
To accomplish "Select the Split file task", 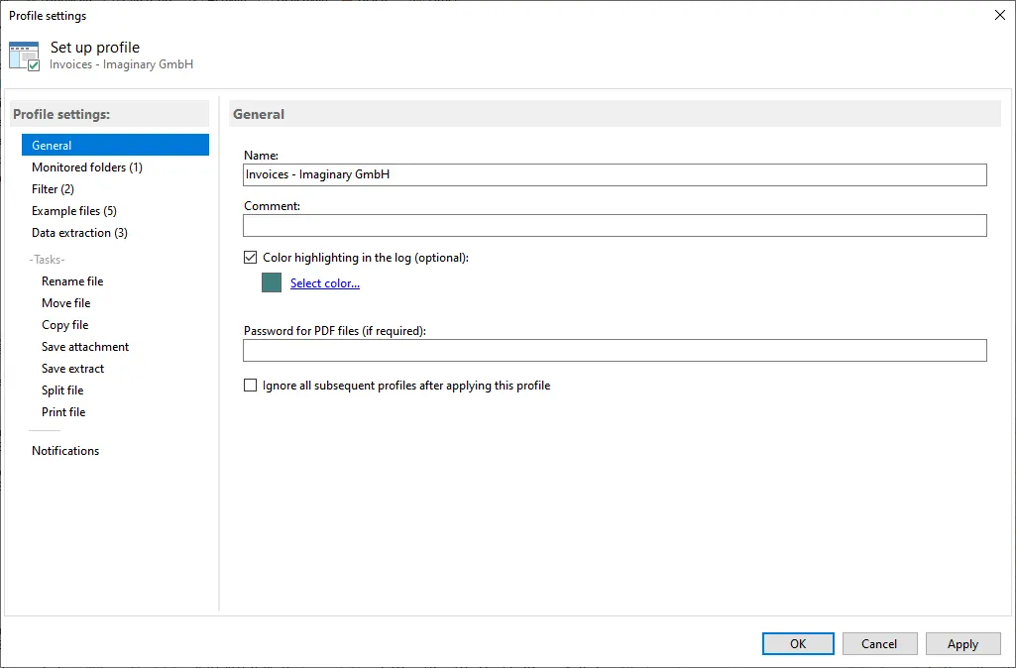I will click(x=62, y=390).
